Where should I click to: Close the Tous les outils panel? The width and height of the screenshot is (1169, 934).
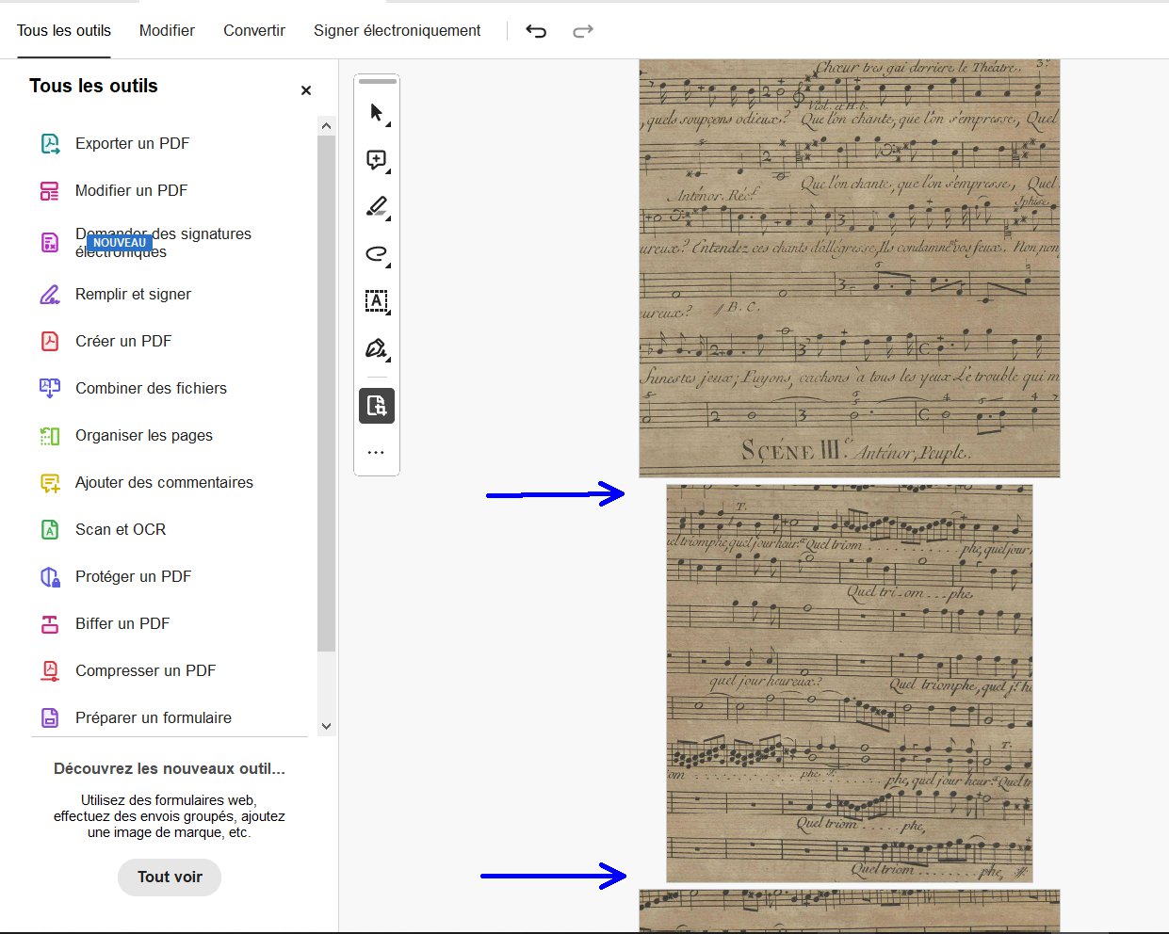pos(306,90)
